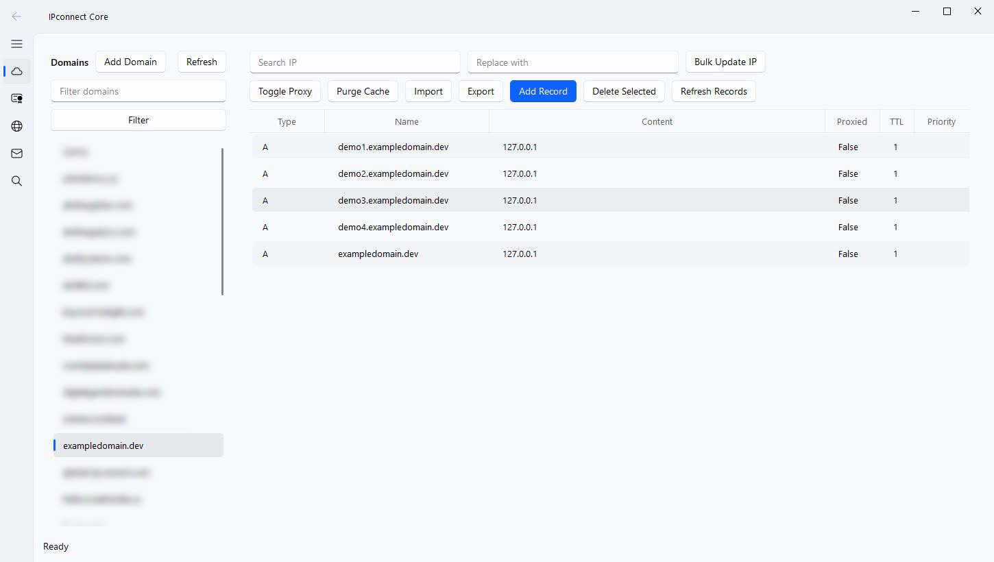Open the globe network section
This screenshot has height=562, width=994.
[16, 125]
